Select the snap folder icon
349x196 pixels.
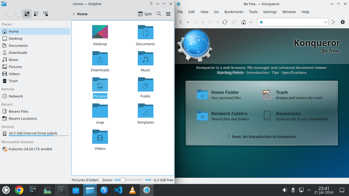pos(100,111)
